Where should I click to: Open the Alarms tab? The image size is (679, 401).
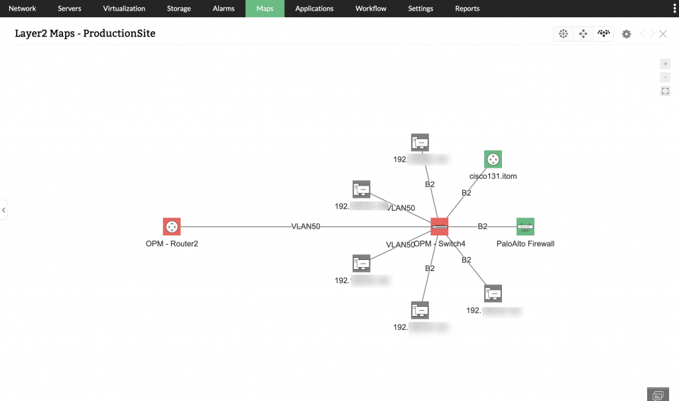point(223,9)
